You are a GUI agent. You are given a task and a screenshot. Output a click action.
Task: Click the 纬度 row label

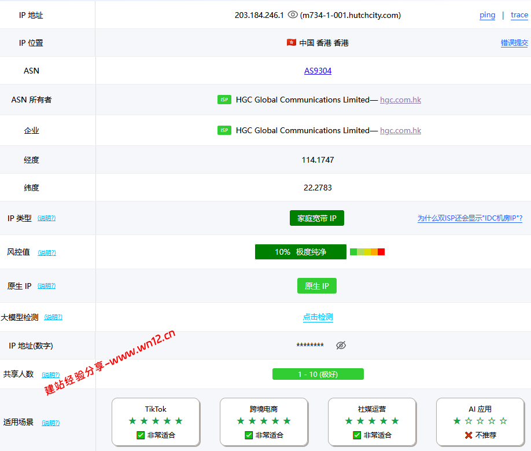click(x=31, y=188)
